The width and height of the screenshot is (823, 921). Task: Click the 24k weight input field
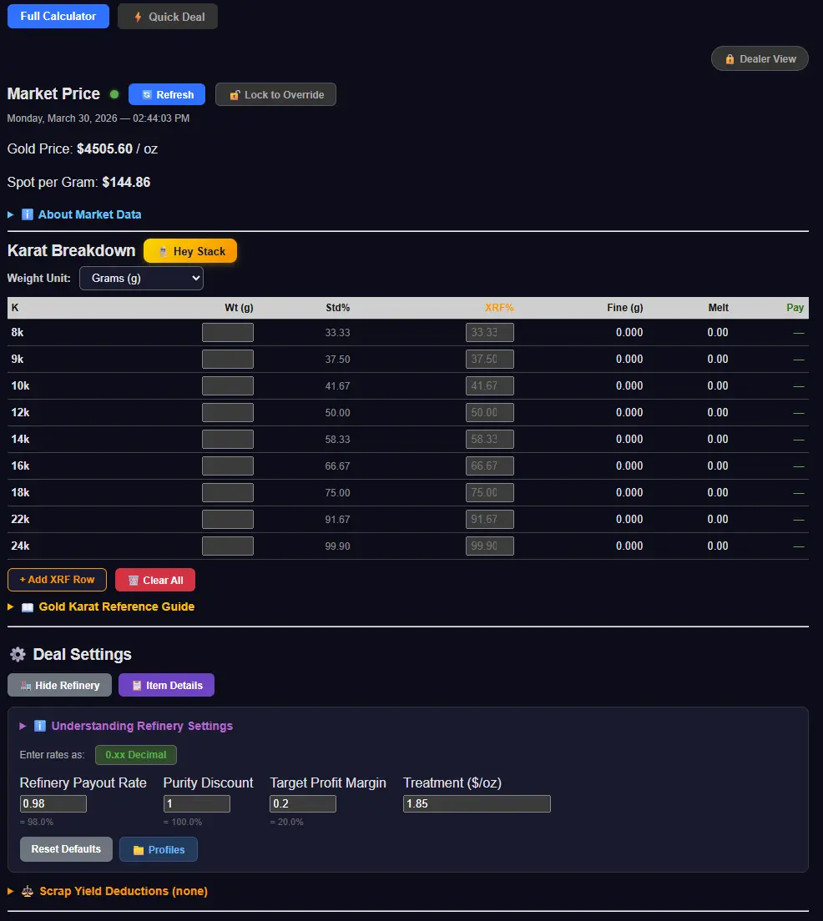tap(228, 546)
